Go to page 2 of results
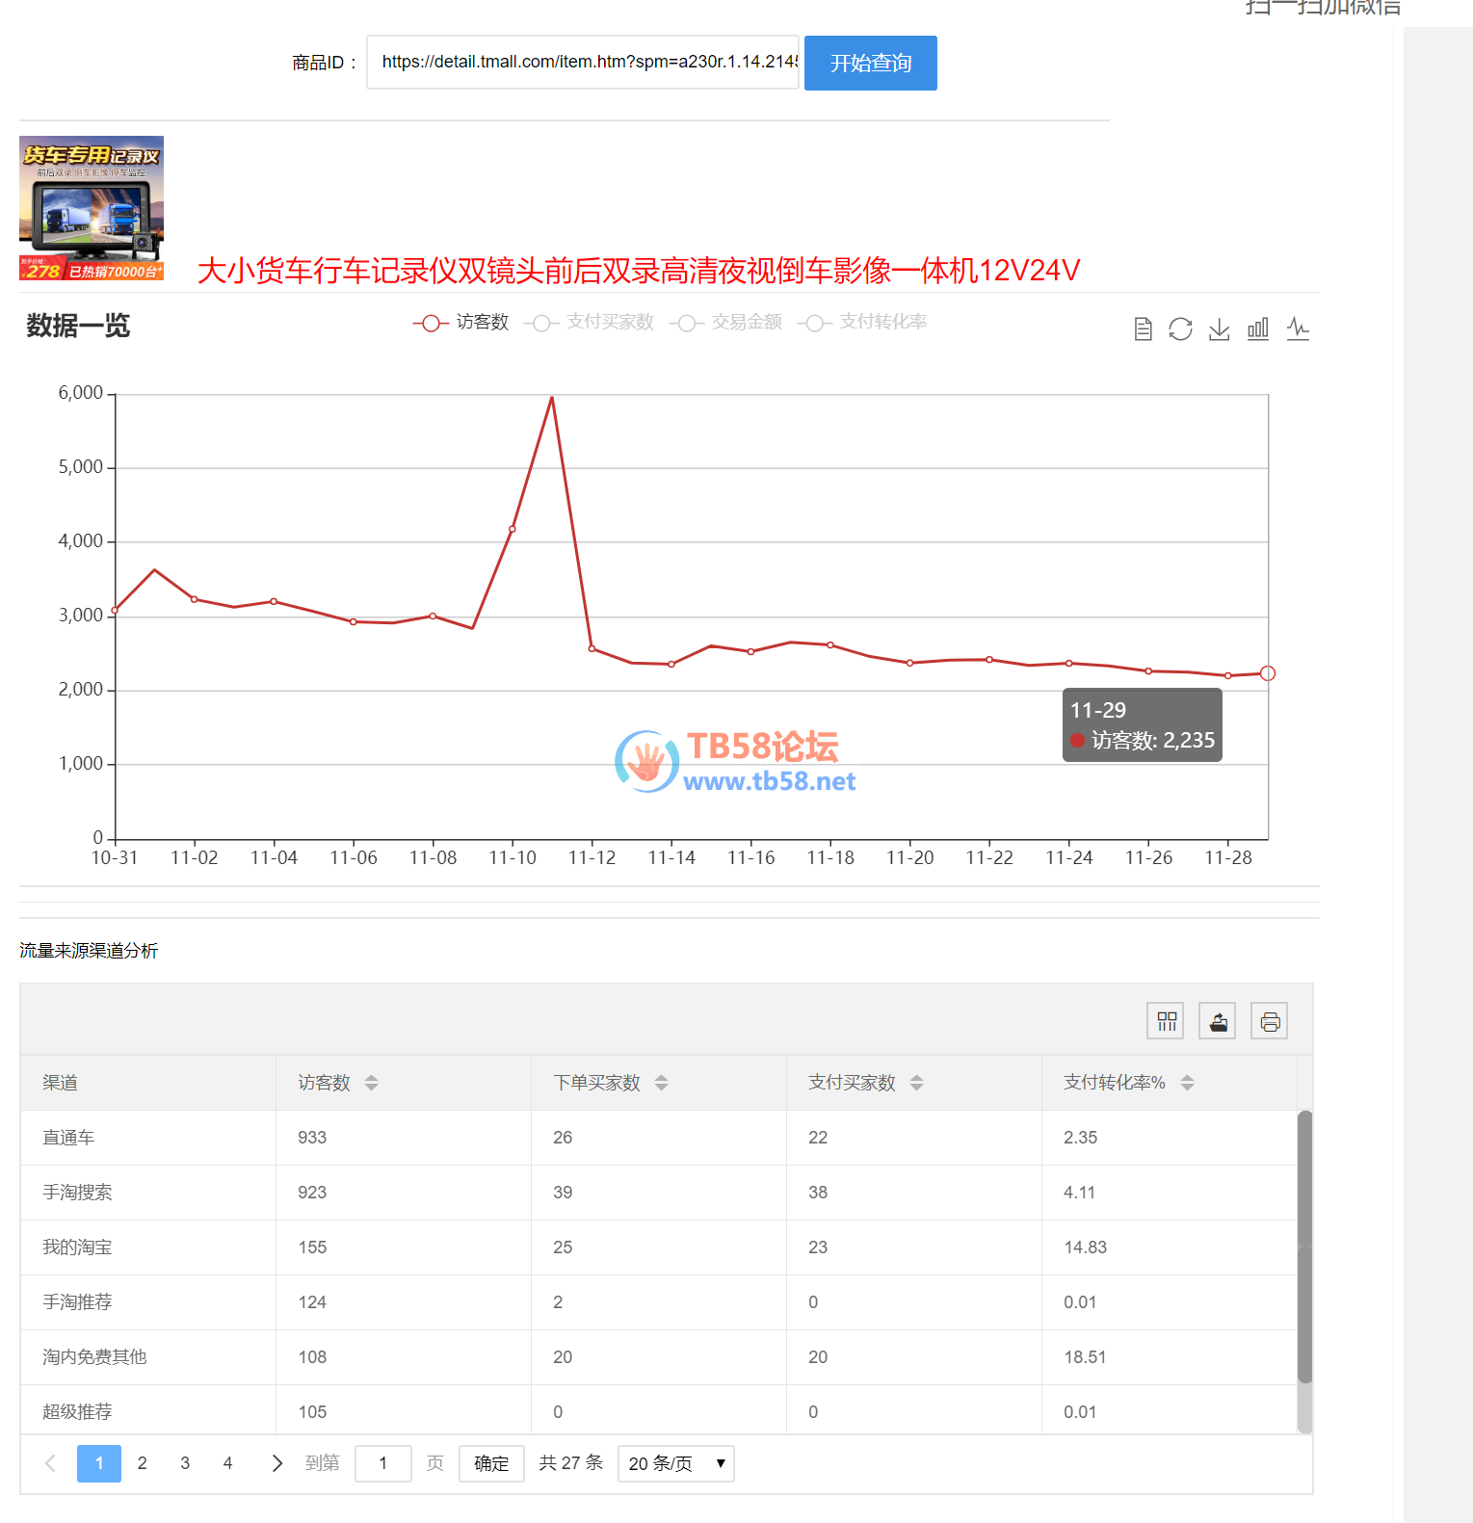 (x=143, y=1463)
